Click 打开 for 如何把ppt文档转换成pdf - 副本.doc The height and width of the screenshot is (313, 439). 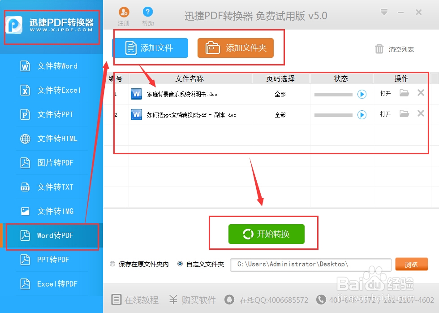pyautogui.click(x=385, y=114)
